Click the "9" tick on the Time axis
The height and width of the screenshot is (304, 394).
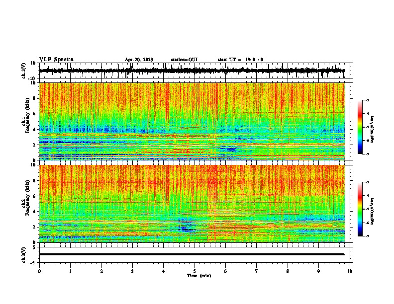tap(318, 271)
